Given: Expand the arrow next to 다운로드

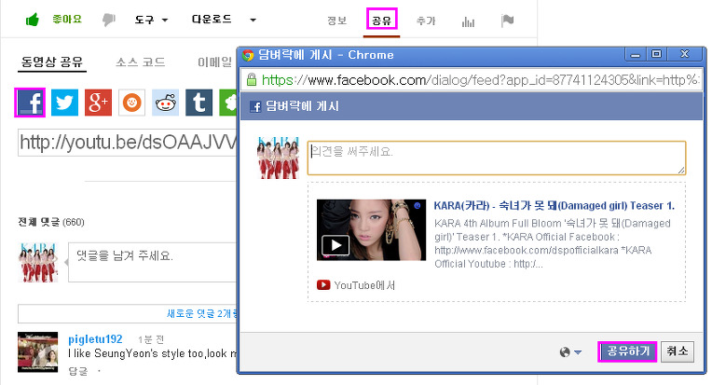Looking at the screenshot, I should [x=253, y=20].
